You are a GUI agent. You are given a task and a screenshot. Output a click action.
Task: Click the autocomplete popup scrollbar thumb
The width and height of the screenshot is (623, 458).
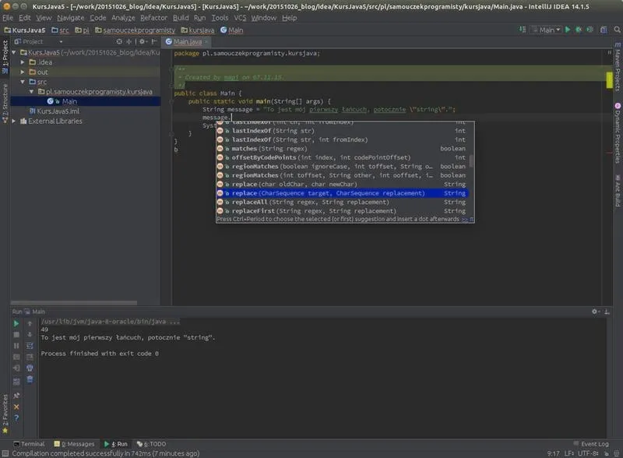(471, 161)
